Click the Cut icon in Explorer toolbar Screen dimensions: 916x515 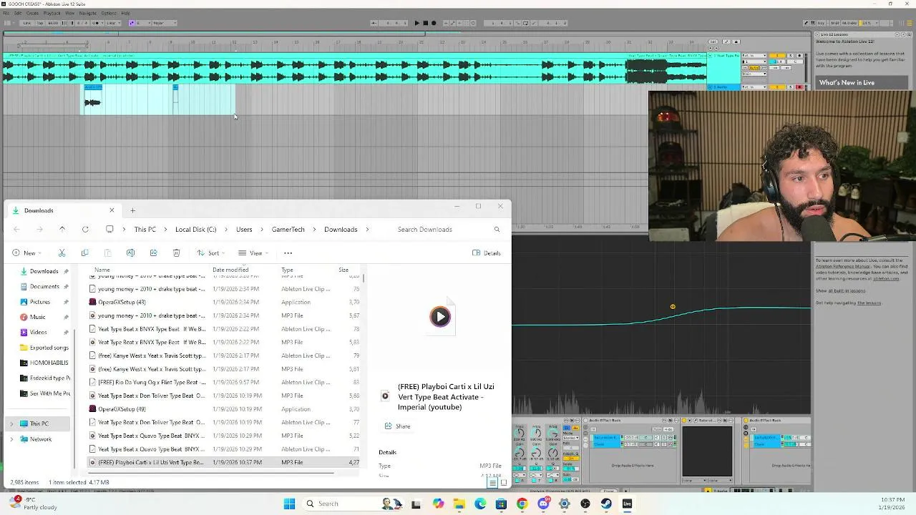click(x=62, y=253)
